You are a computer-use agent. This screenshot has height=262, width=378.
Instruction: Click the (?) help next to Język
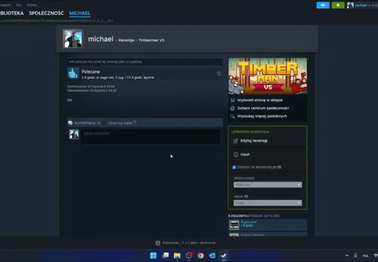(246, 196)
